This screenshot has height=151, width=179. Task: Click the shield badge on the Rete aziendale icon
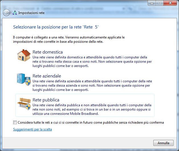(28, 82)
